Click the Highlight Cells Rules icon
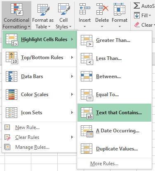This screenshot has width=155, height=171. tap(12, 40)
